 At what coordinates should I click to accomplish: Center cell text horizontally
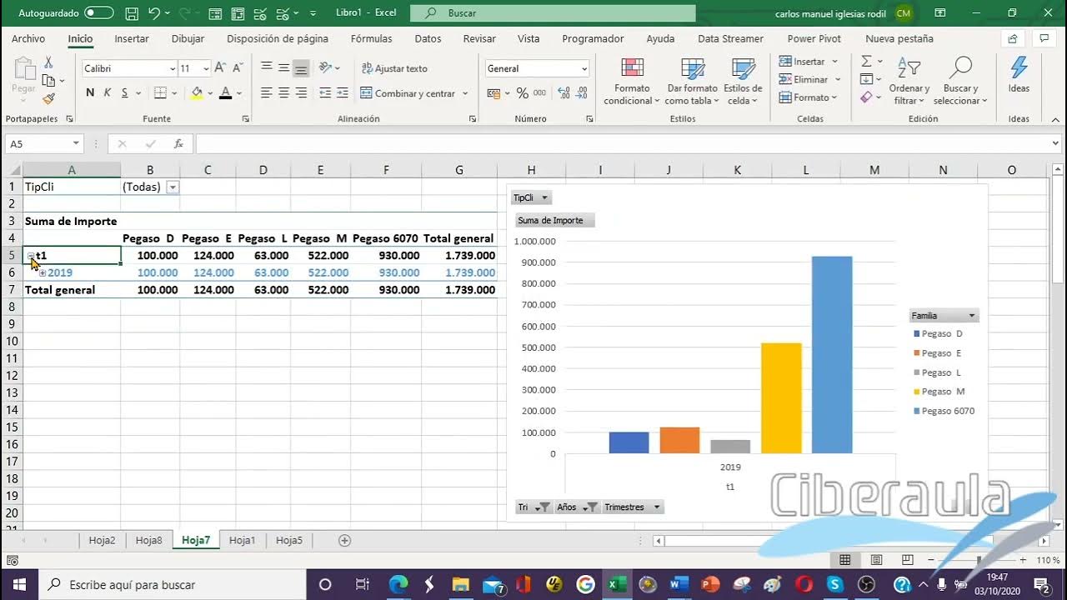click(284, 93)
